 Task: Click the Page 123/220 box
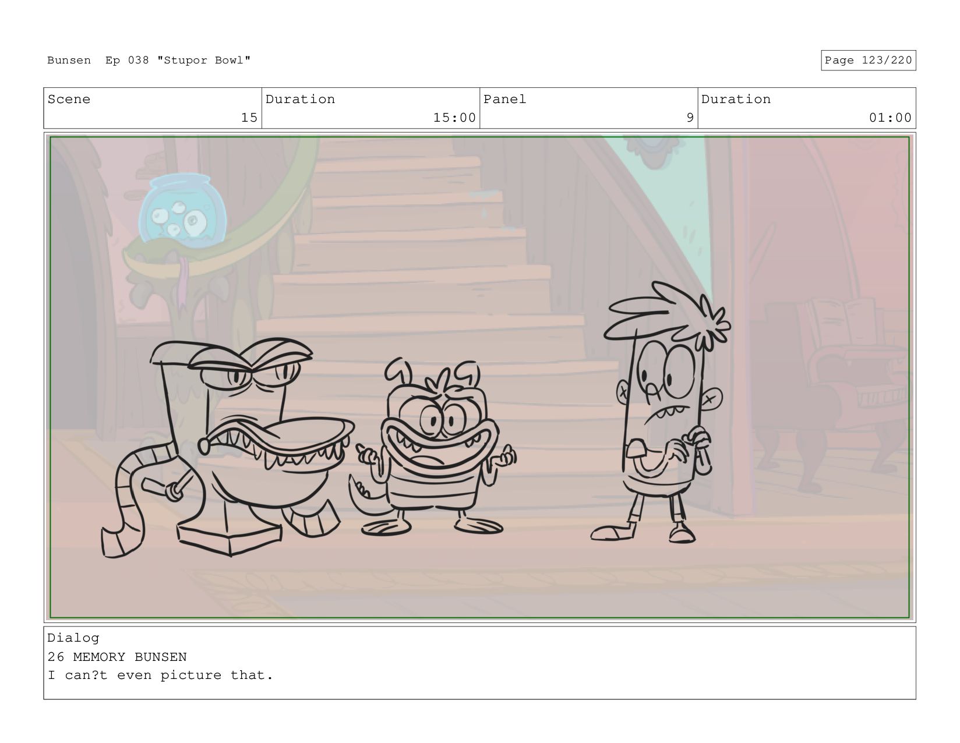(x=868, y=61)
